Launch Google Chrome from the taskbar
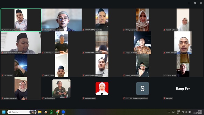The height and width of the screenshot is (115, 204). [58, 112]
